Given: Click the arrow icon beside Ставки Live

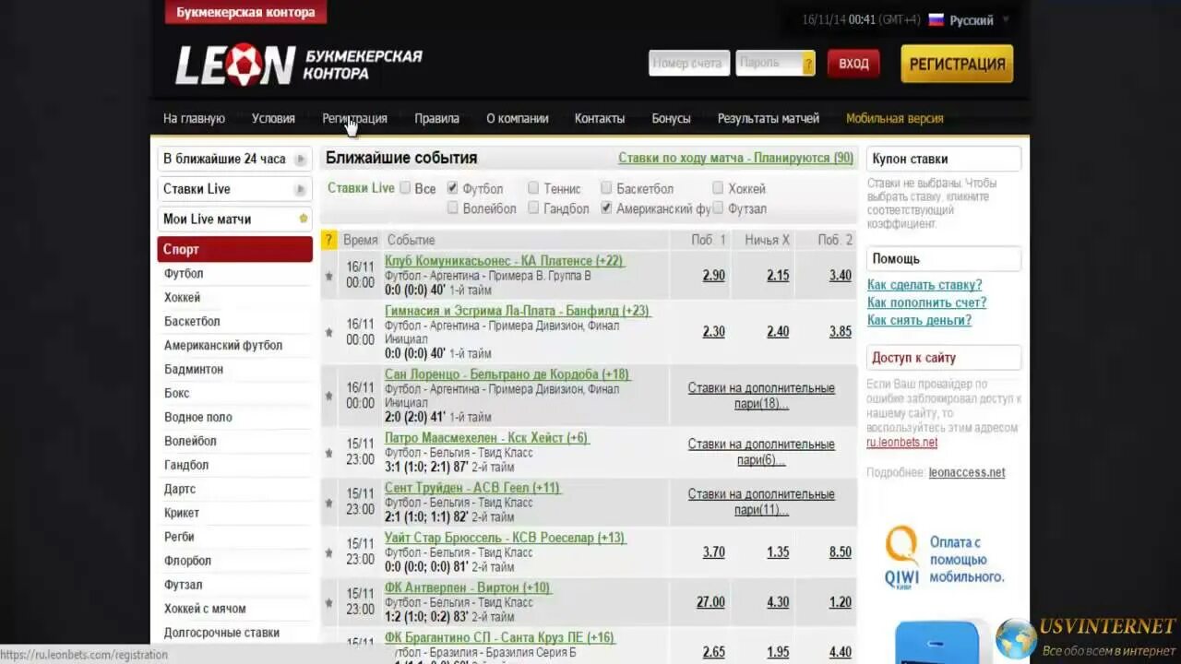Looking at the screenshot, I should point(300,189).
